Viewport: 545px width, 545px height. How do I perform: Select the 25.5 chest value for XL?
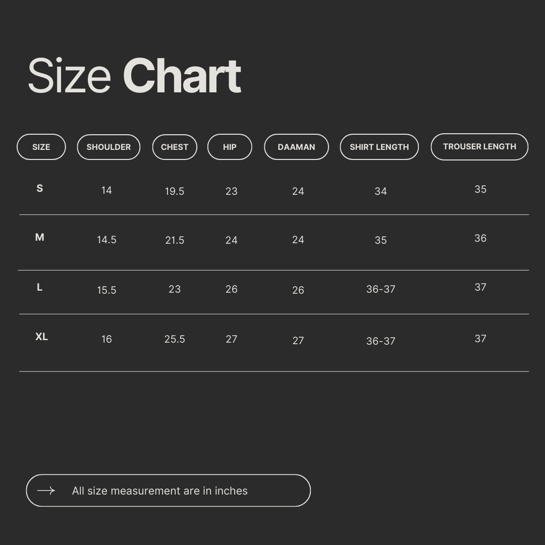click(x=175, y=339)
